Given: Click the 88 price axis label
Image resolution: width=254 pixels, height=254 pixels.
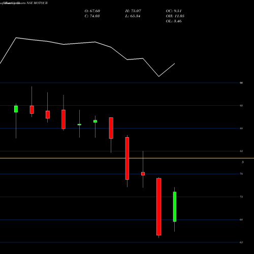Looking at the screenshot, I should [x=241, y=129].
